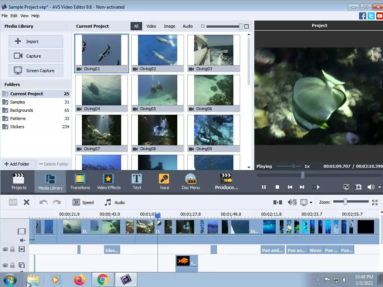Stop the preview playback
Image resolution: width=383 pixels, height=287 pixels.
[277, 187]
